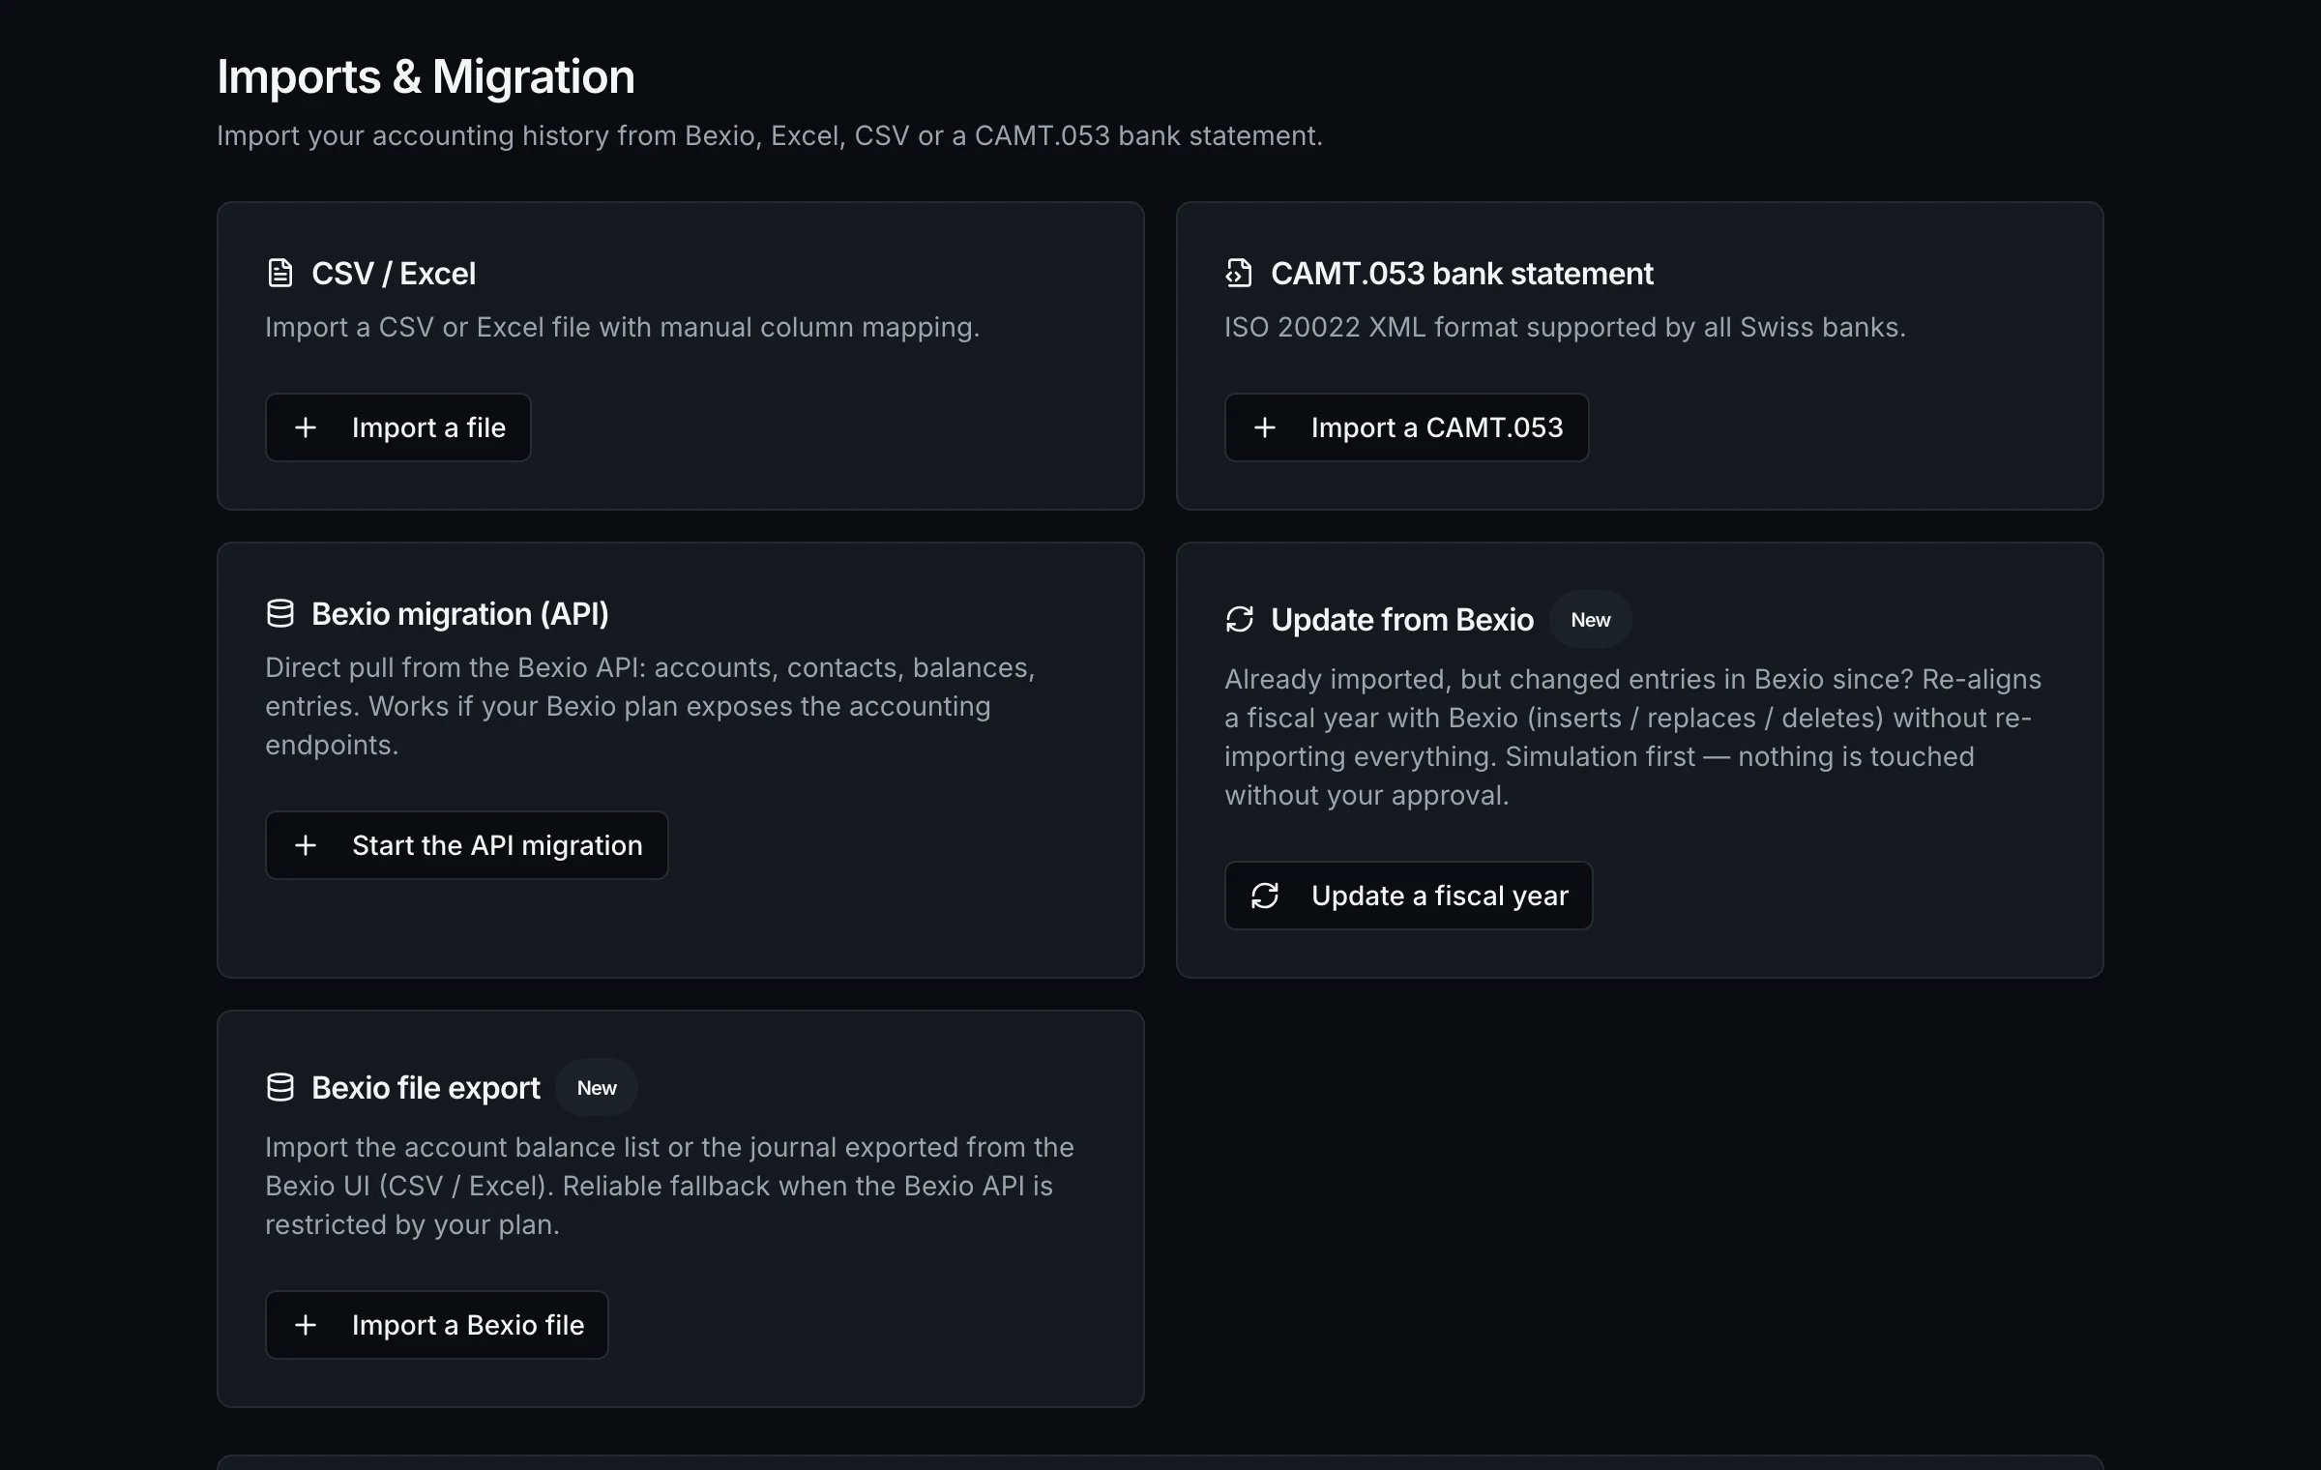Start the API migration
This screenshot has height=1470, width=2321.
[467, 845]
